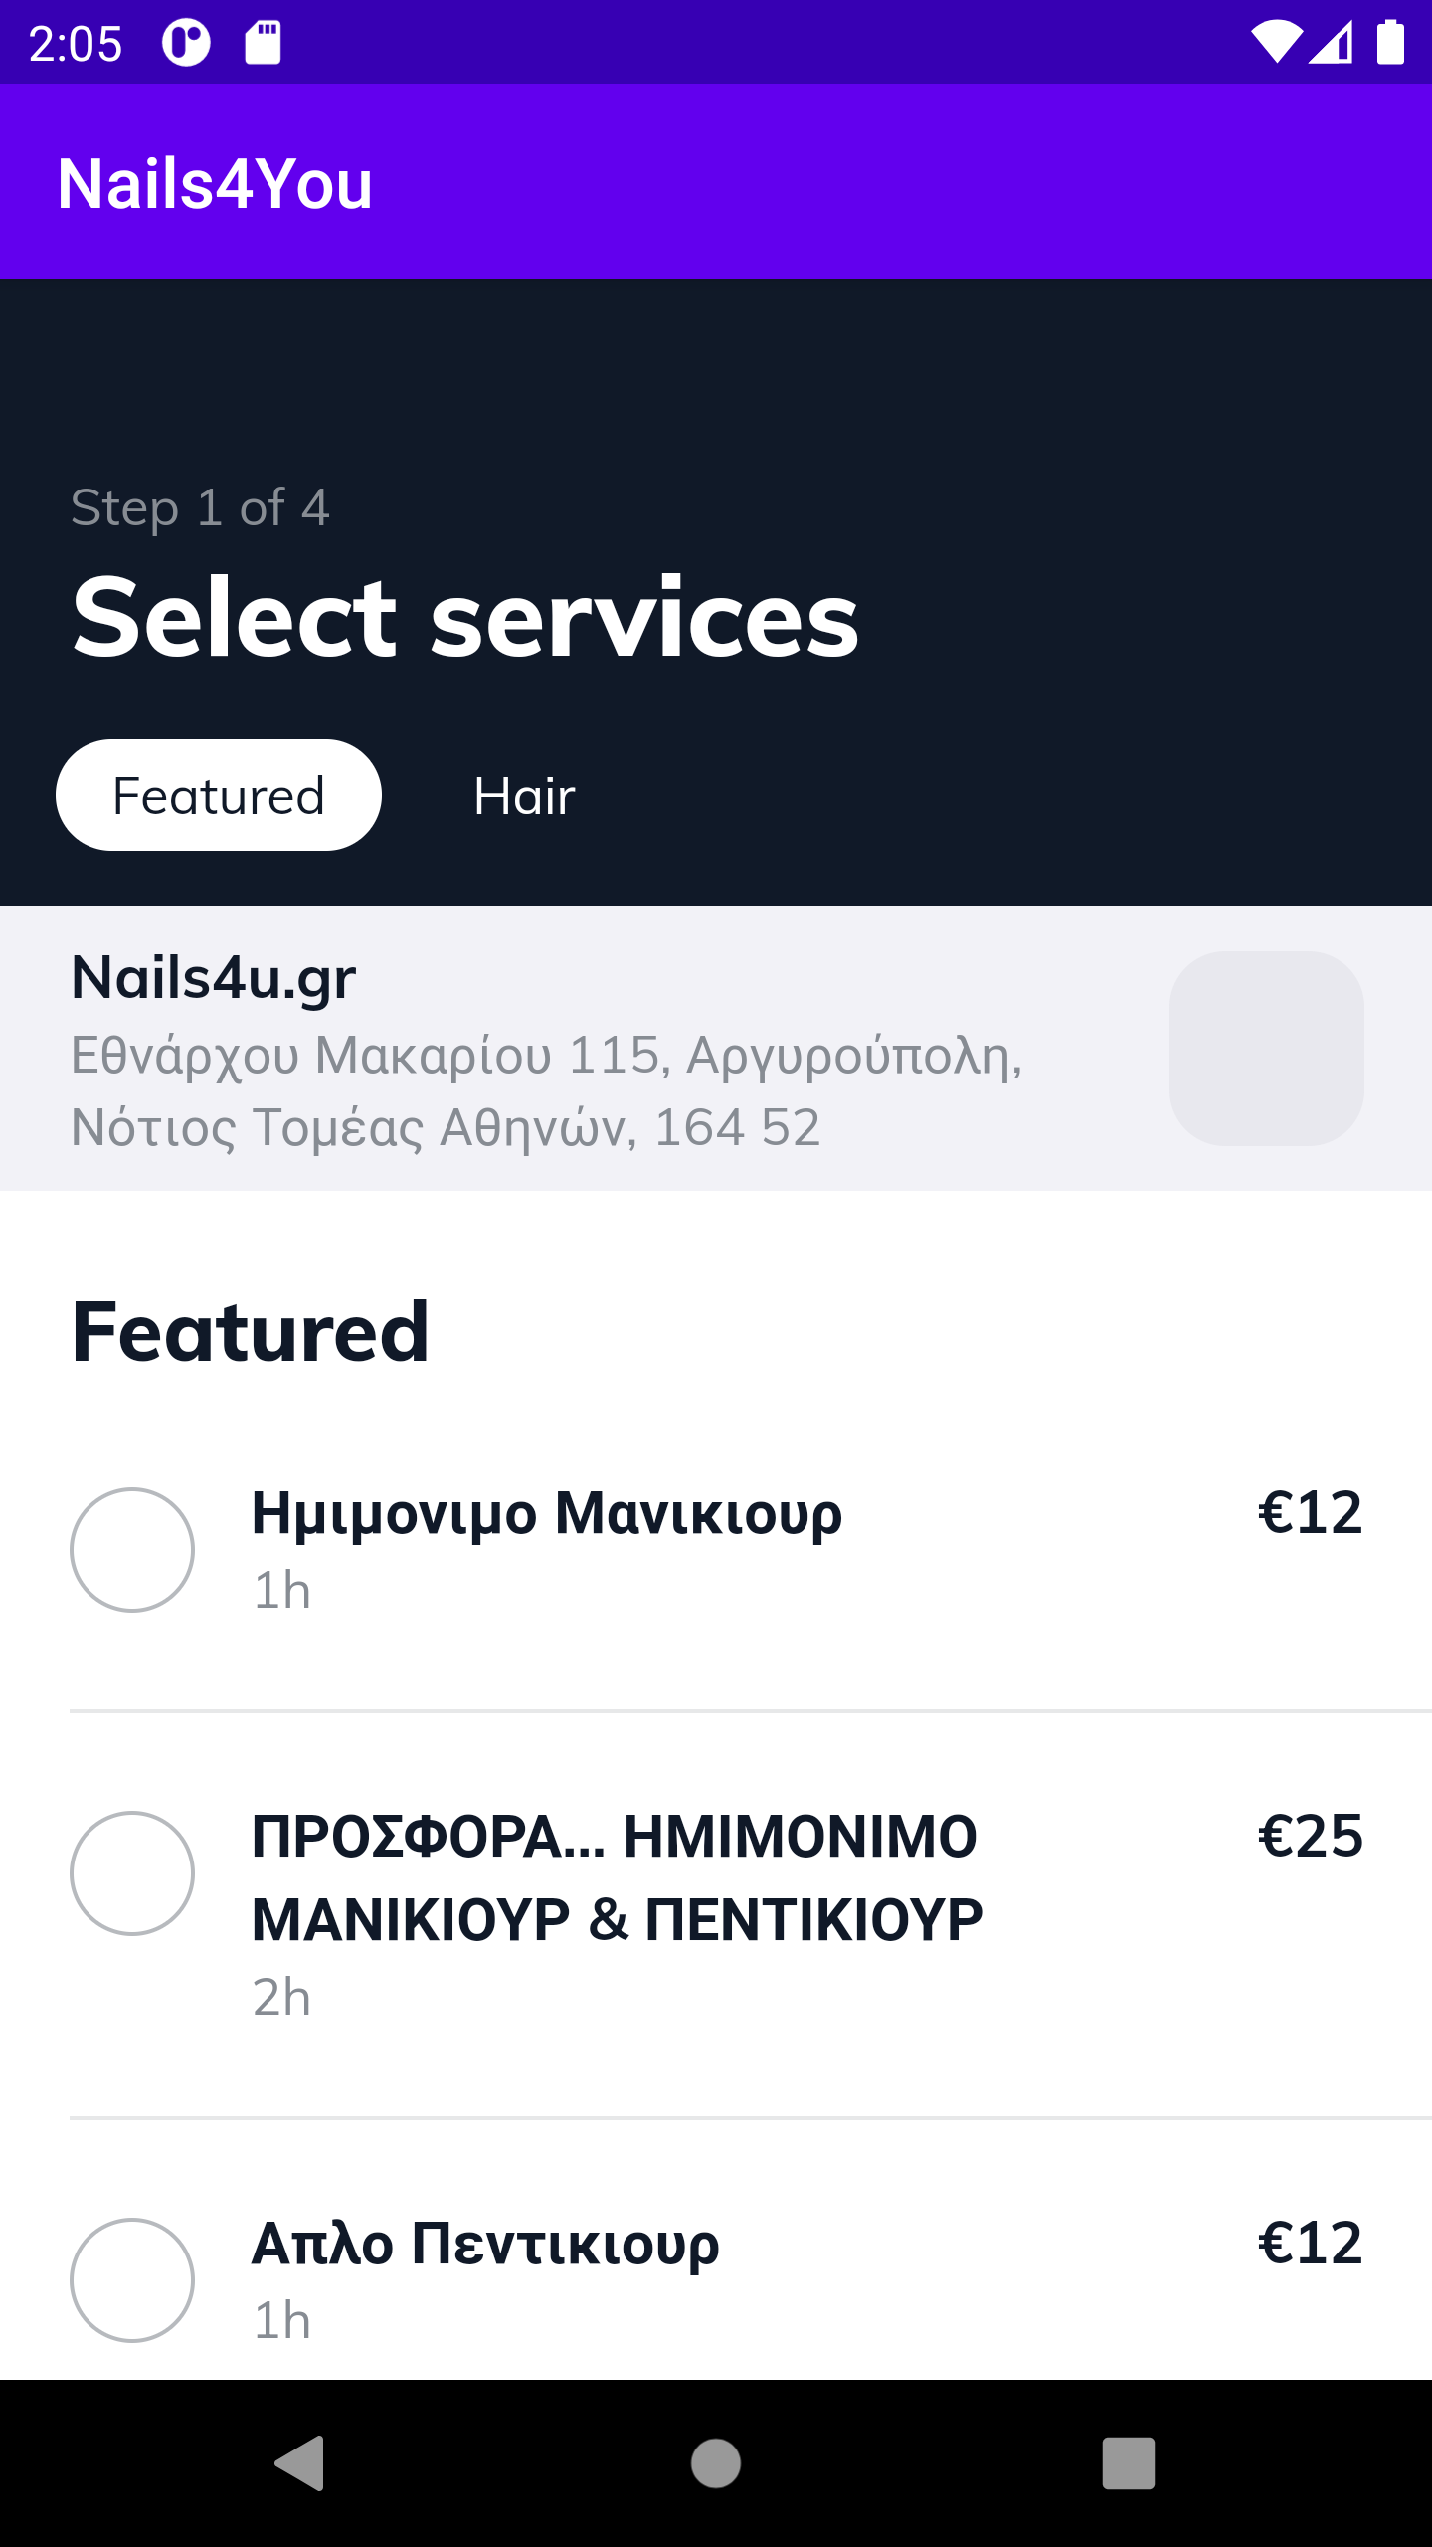
Task: Switch to the Featured category tab
Action: tap(219, 795)
